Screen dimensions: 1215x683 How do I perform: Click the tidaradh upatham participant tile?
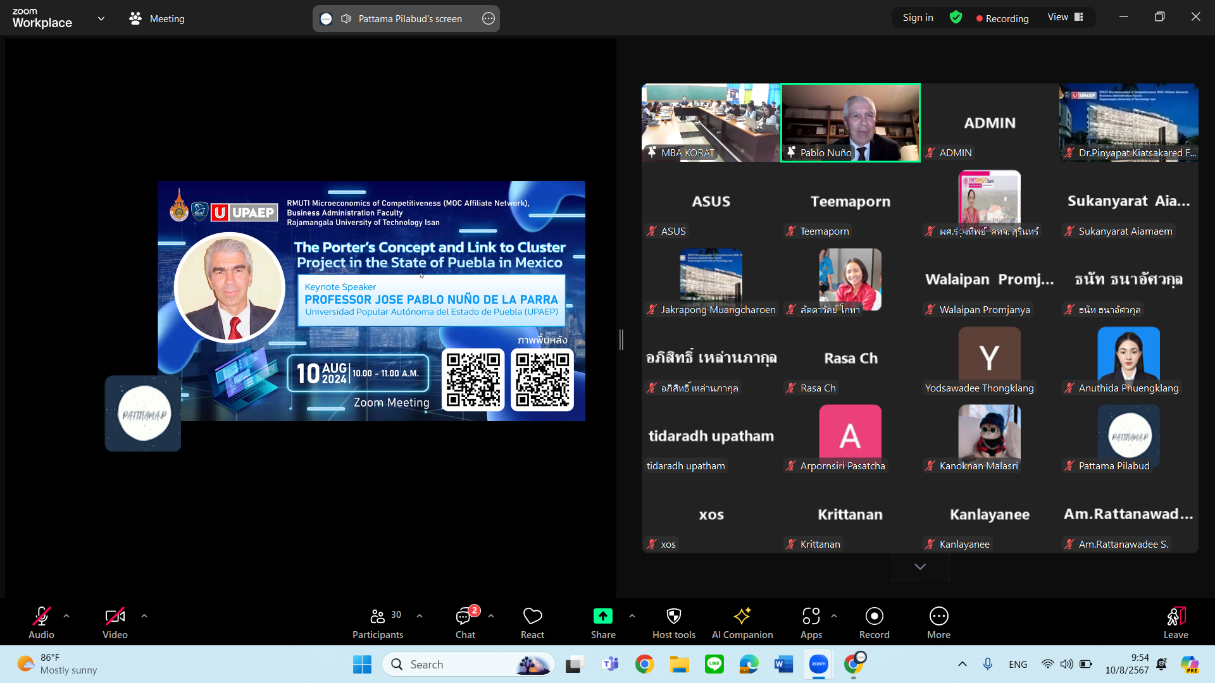click(711, 436)
